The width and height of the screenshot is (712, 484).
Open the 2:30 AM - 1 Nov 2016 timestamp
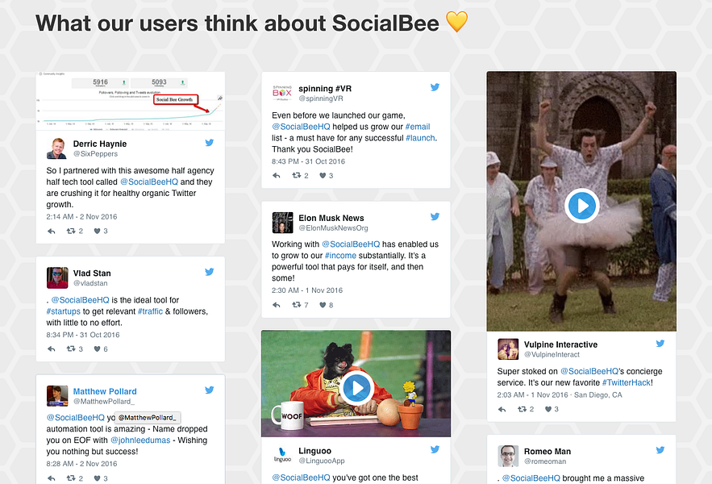click(307, 290)
